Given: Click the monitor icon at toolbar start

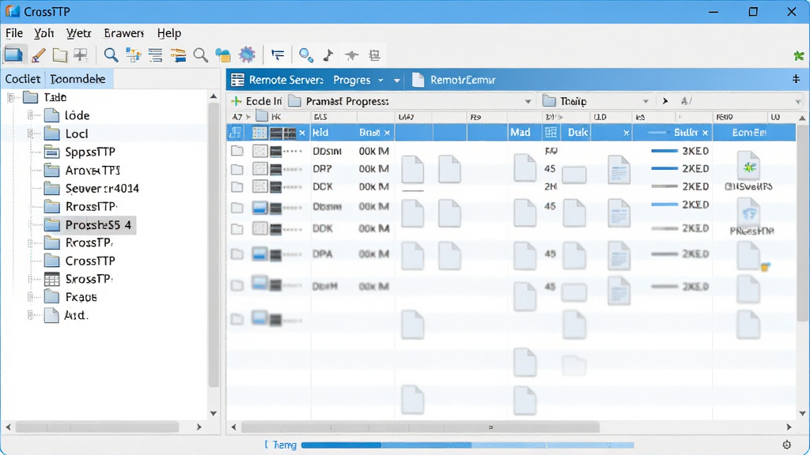Looking at the screenshot, I should click(x=13, y=55).
